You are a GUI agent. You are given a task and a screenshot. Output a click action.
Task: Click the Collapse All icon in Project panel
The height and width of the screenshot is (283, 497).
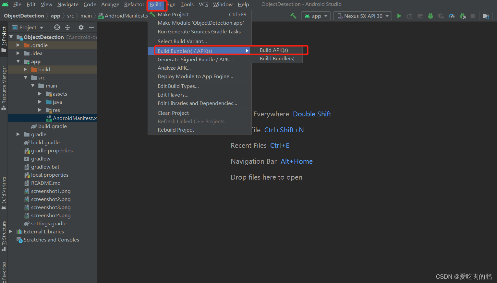coord(67,27)
